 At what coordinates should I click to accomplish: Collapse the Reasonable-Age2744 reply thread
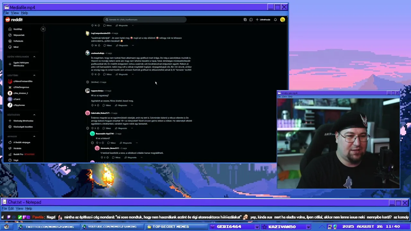[x=92, y=143]
